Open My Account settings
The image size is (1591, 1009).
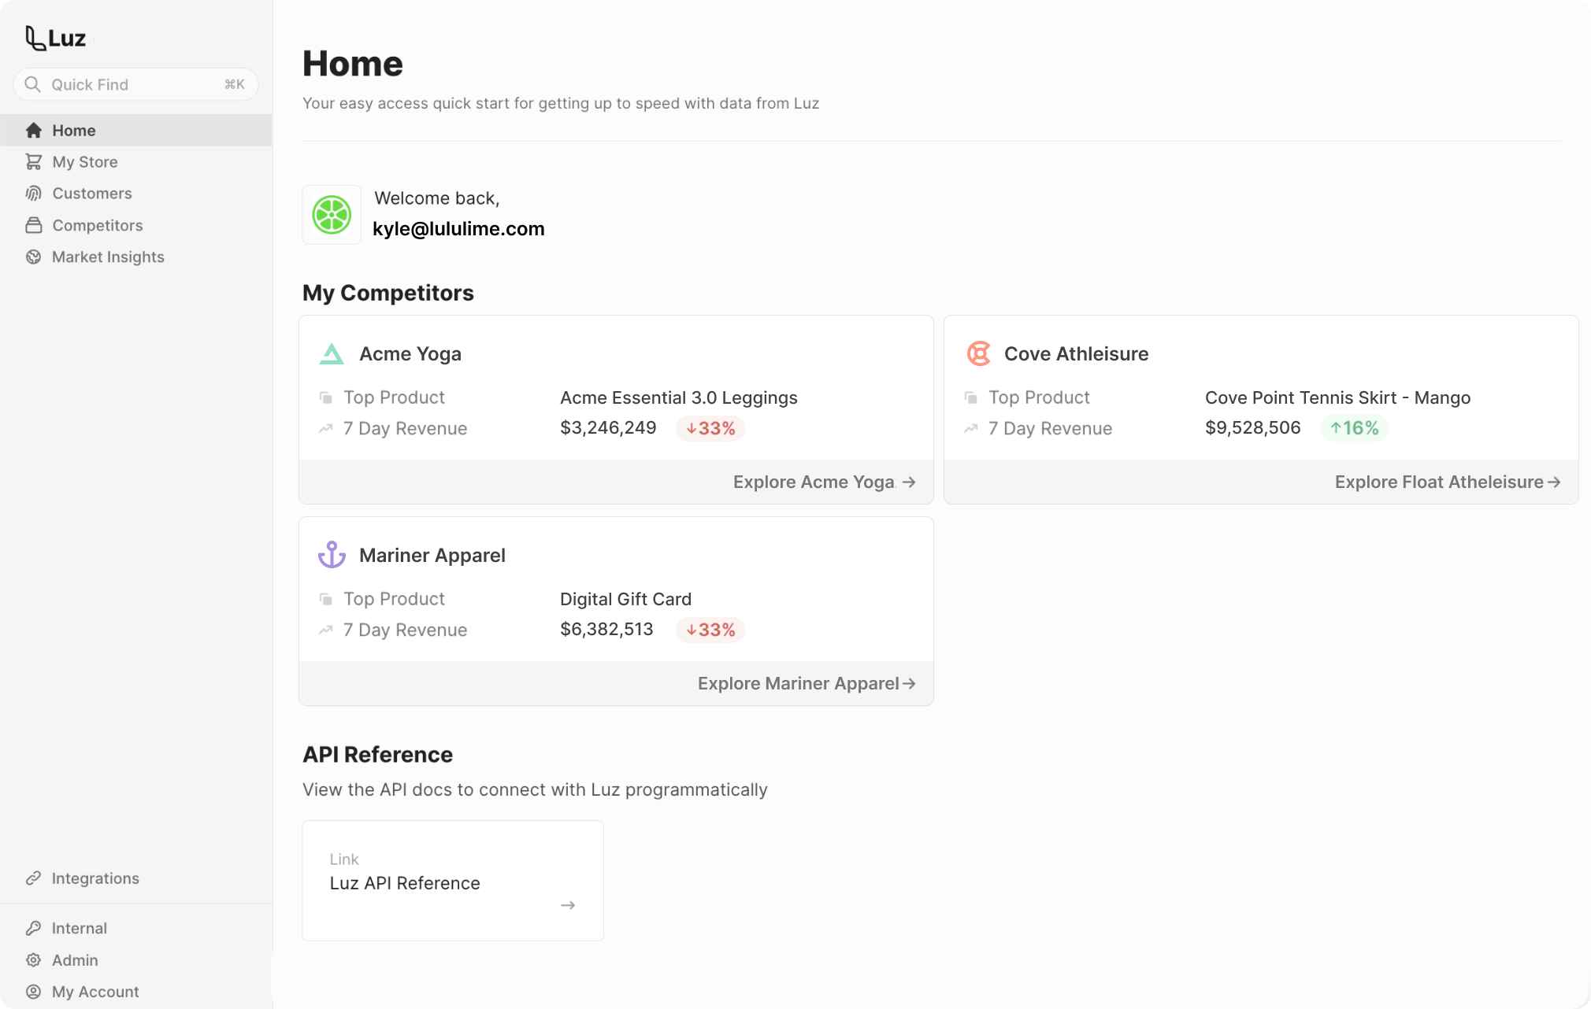95,992
